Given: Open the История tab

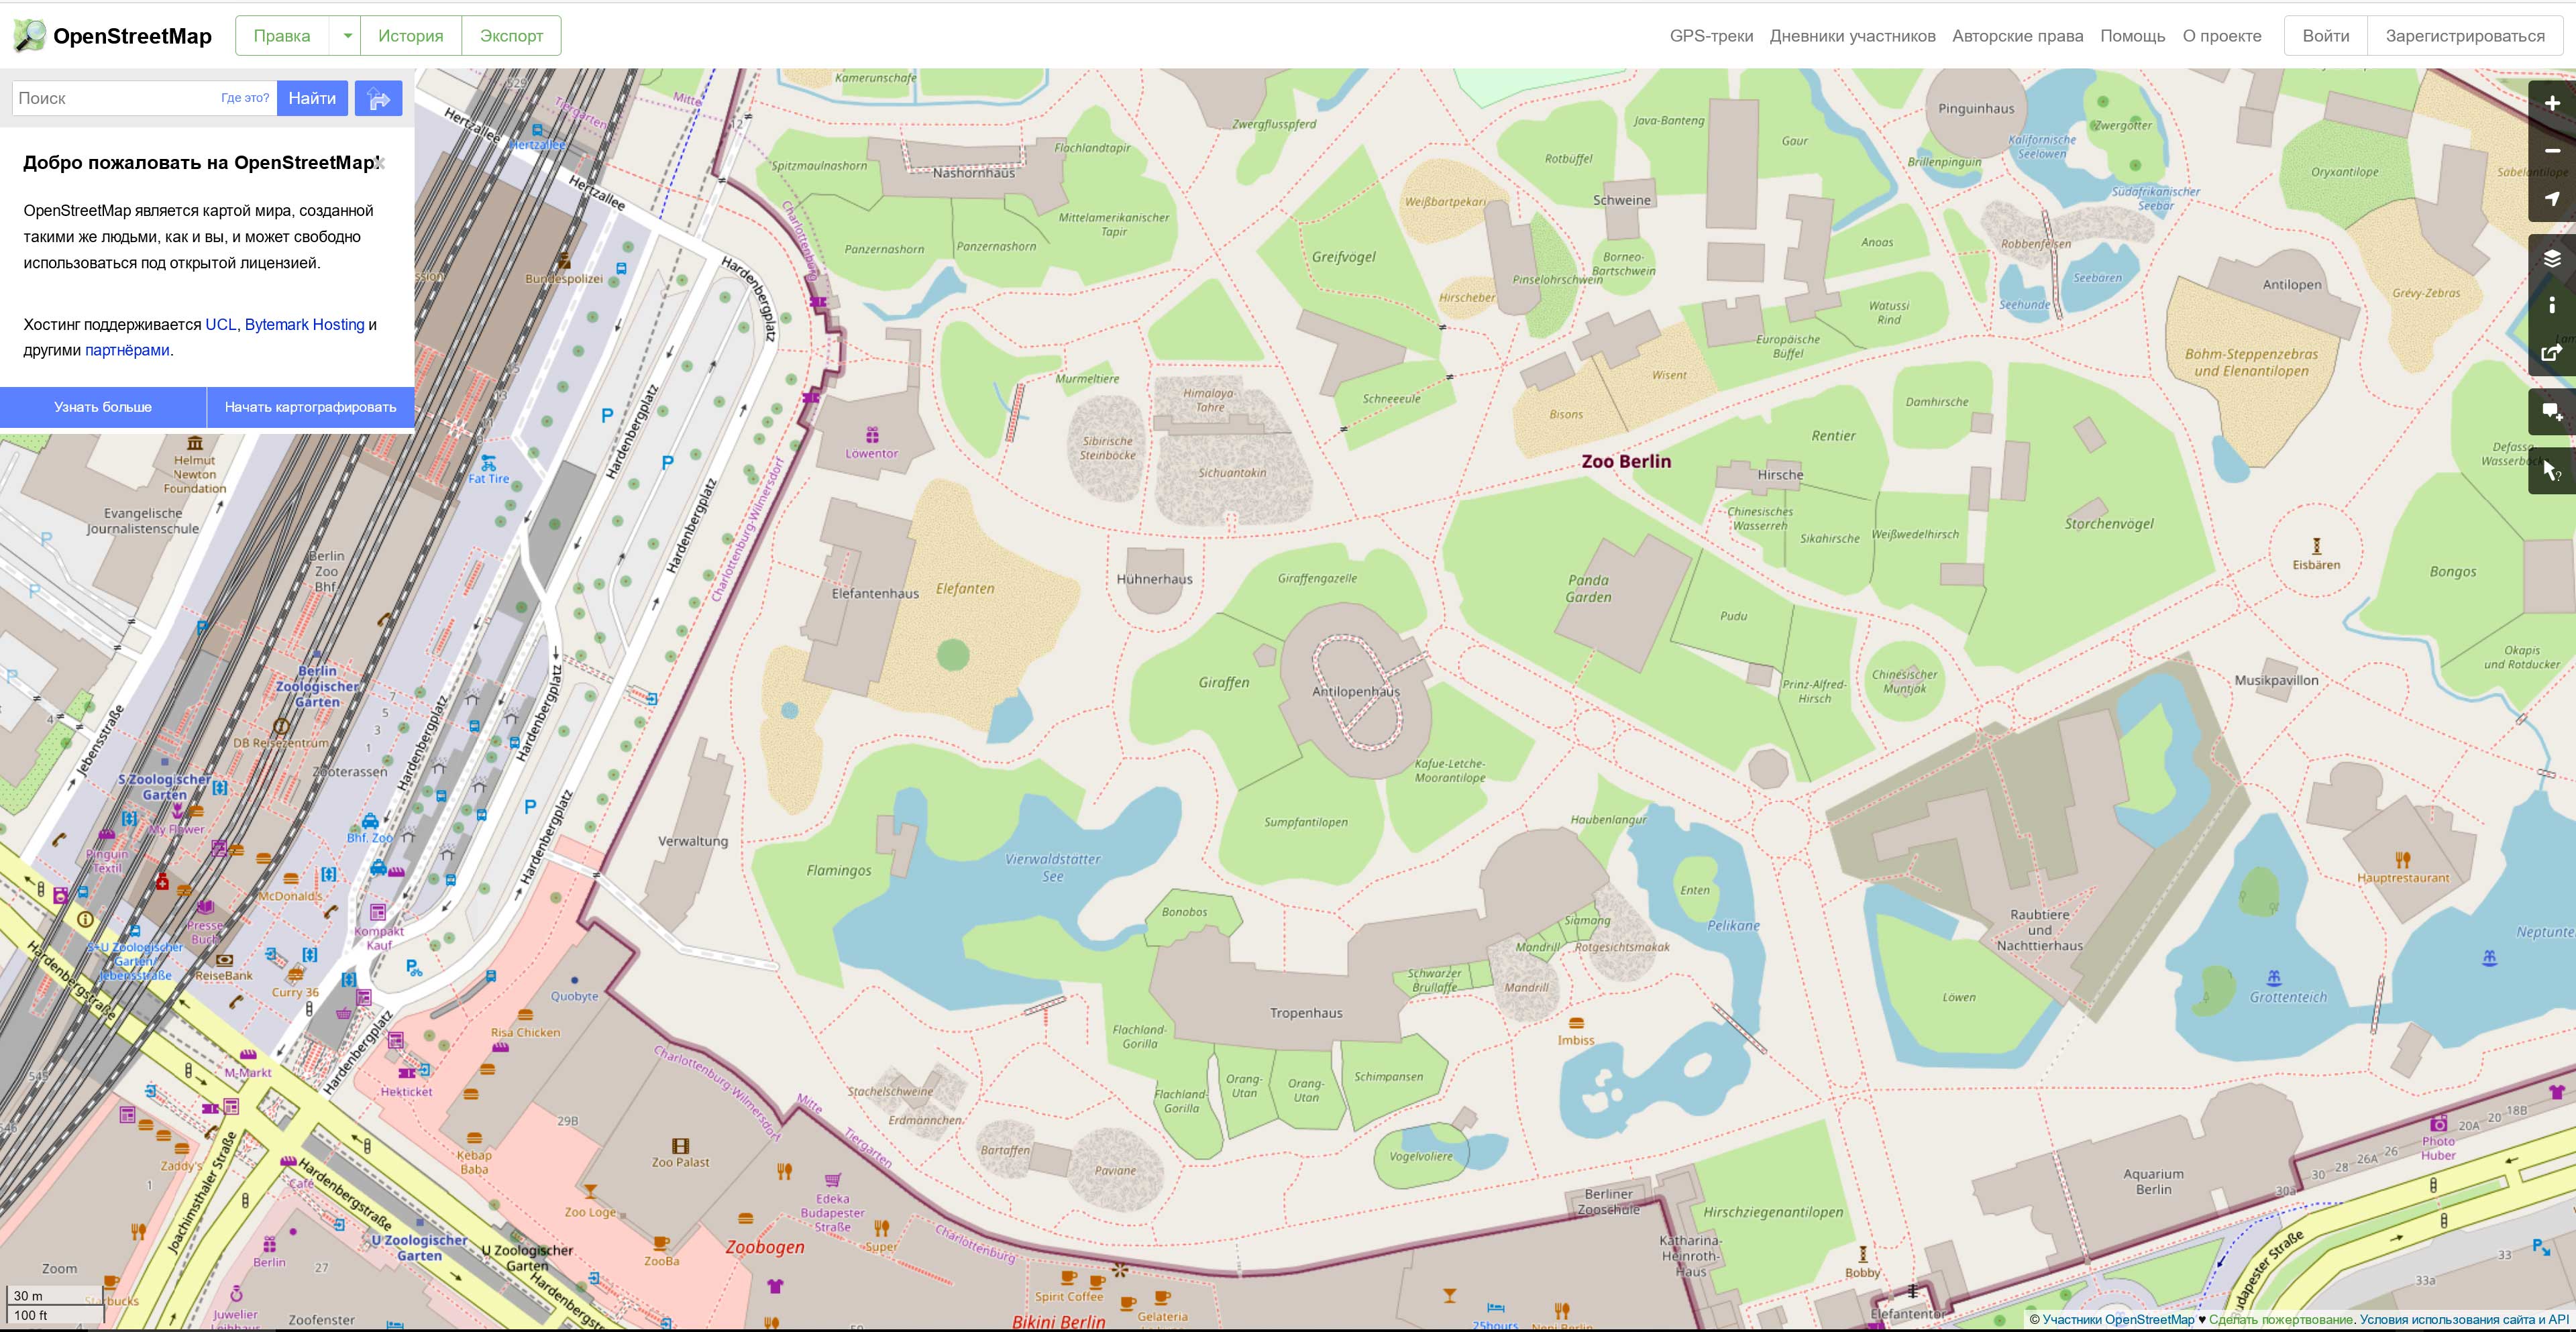Looking at the screenshot, I should [x=410, y=36].
